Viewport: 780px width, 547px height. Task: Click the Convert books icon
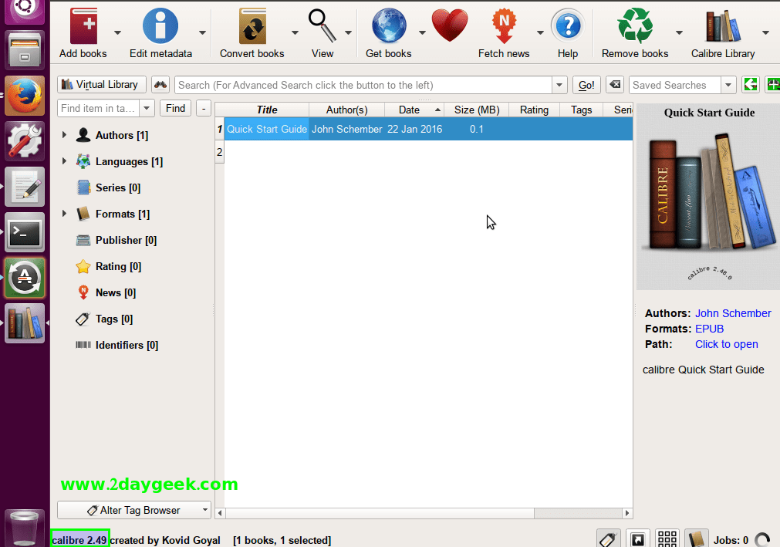click(x=252, y=26)
